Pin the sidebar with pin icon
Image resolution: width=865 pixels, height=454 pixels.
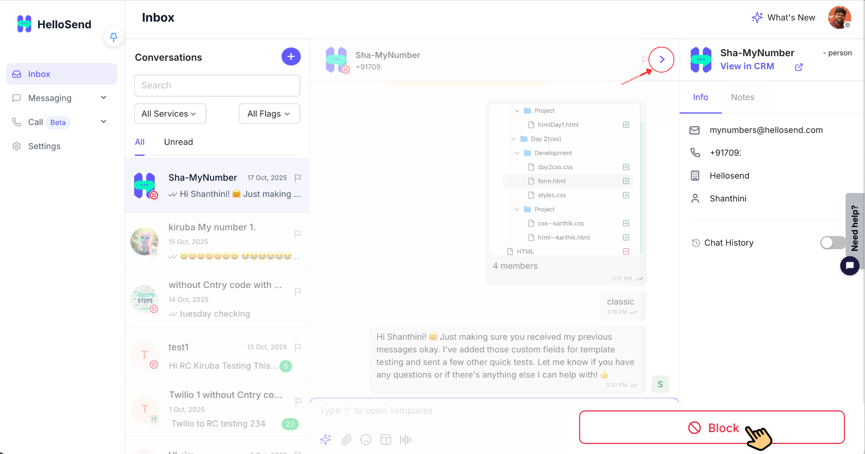(x=114, y=37)
